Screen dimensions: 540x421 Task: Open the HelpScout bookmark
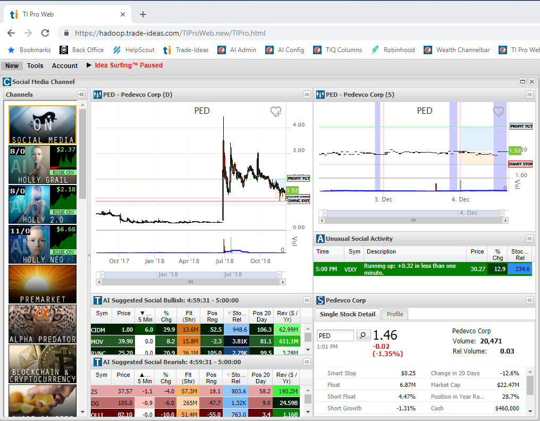point(133,50)
